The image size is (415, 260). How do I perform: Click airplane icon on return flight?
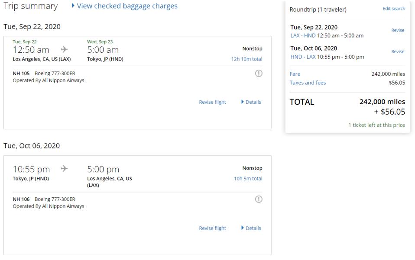[64, 169]
